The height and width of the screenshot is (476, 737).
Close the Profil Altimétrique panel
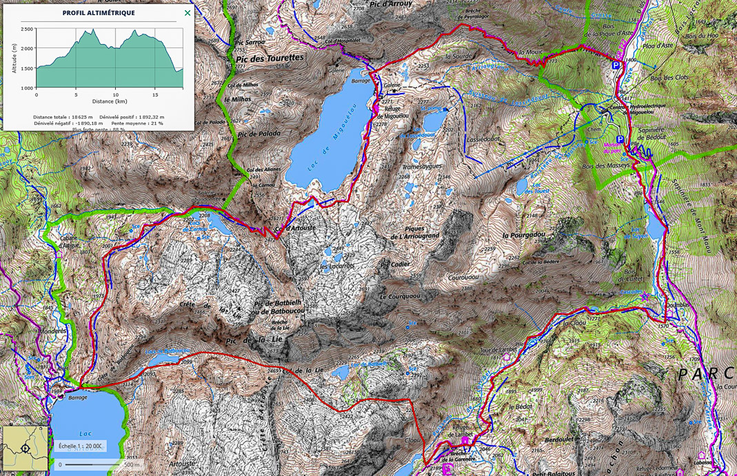coord(188,13)
